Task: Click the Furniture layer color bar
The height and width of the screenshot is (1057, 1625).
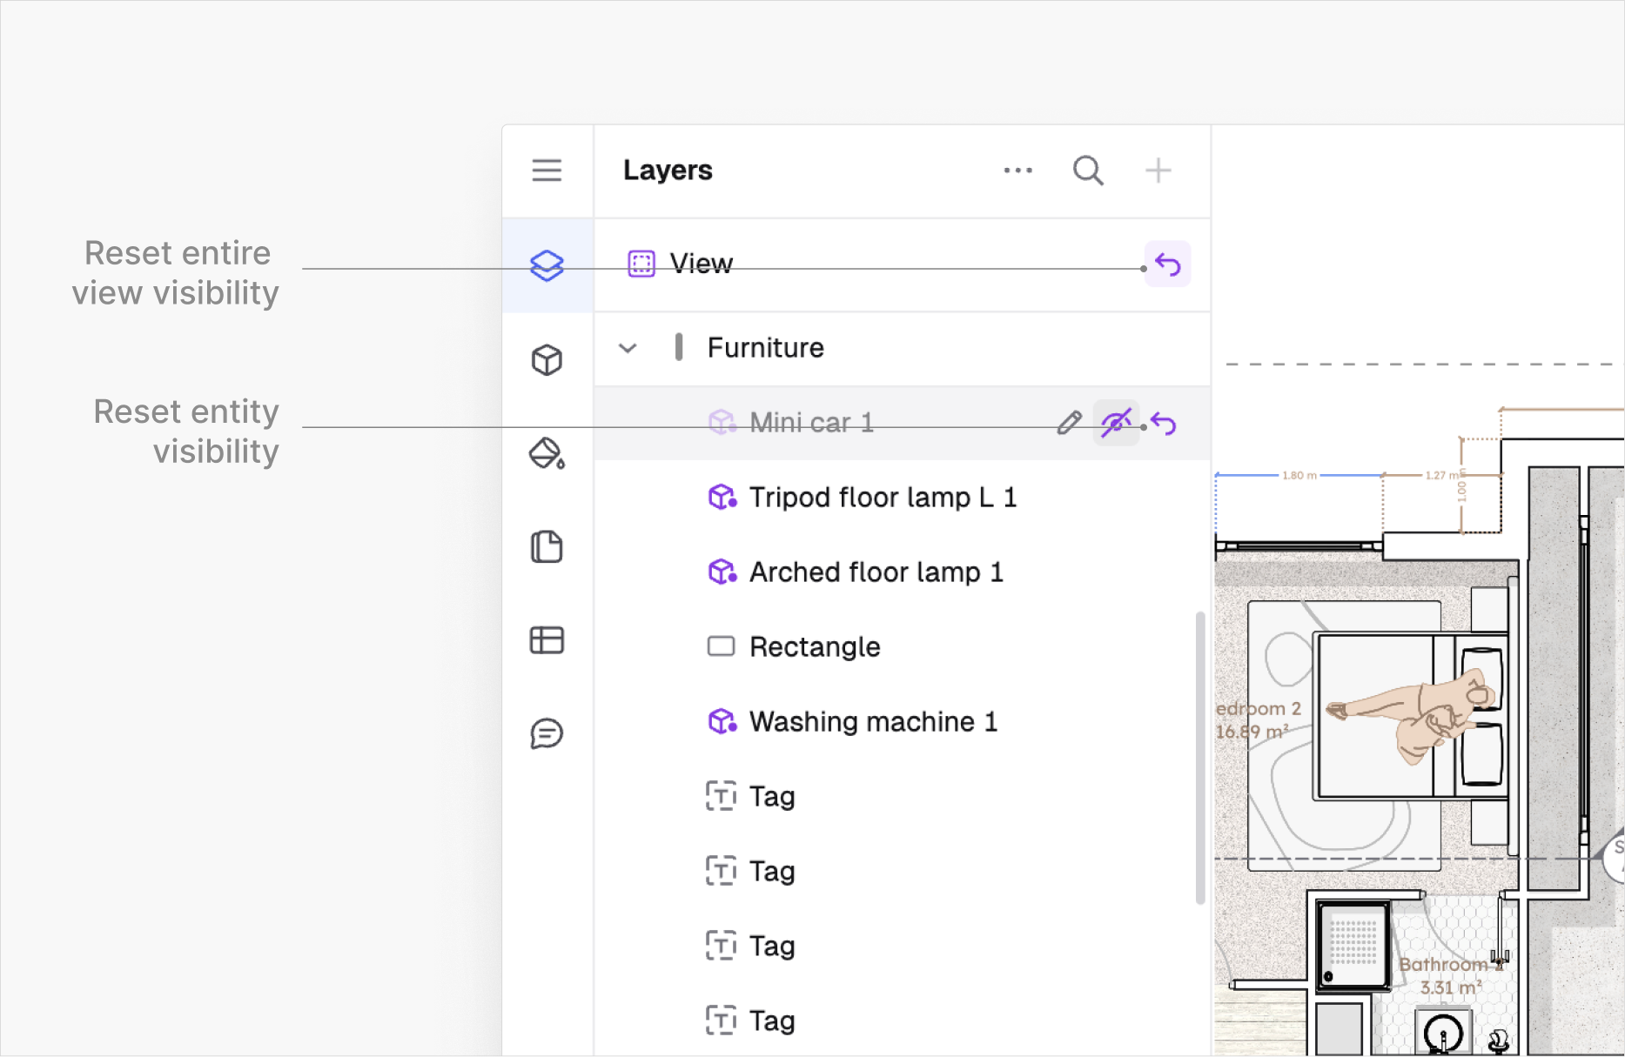Action: pos(679,347)
